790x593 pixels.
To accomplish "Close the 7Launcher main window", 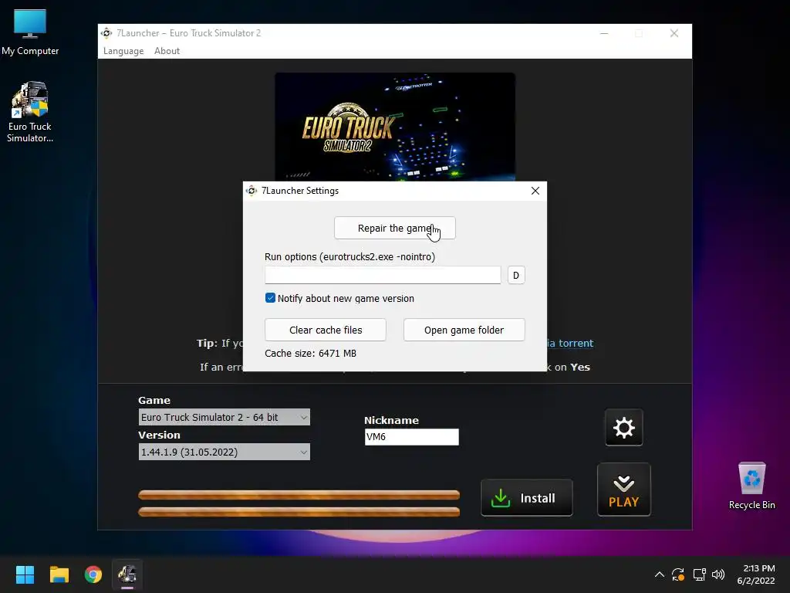I will coord(674,33).
